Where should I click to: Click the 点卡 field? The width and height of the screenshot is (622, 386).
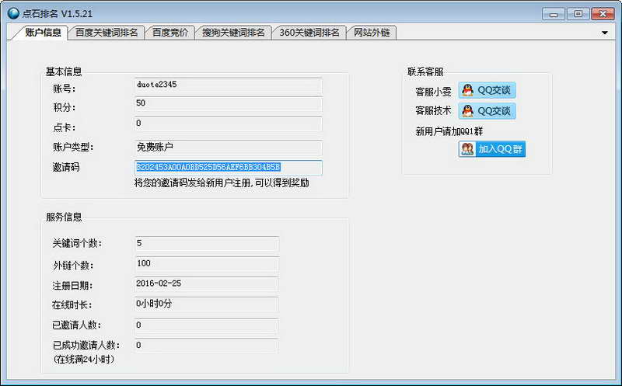click(x=228, y=124)
